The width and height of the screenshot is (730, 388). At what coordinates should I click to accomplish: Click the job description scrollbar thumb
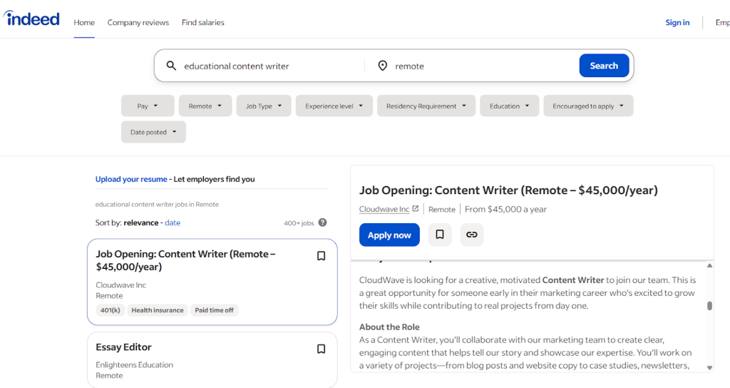[709, 306]
